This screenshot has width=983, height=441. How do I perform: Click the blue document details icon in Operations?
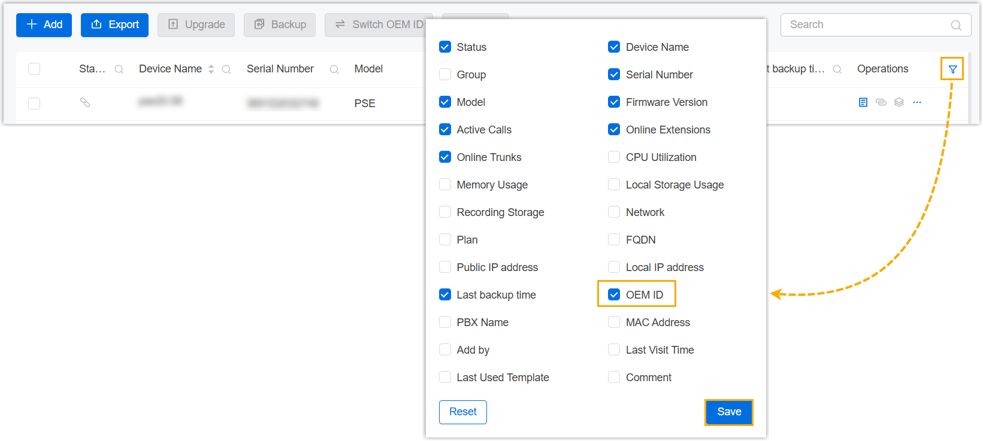[x=863, y=102]
